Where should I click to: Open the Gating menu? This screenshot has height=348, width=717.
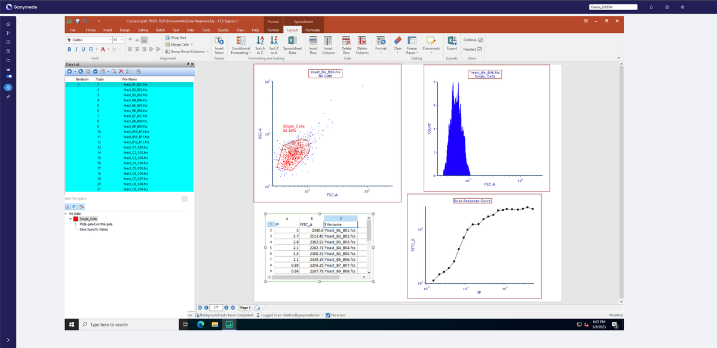tap(143, 29)
